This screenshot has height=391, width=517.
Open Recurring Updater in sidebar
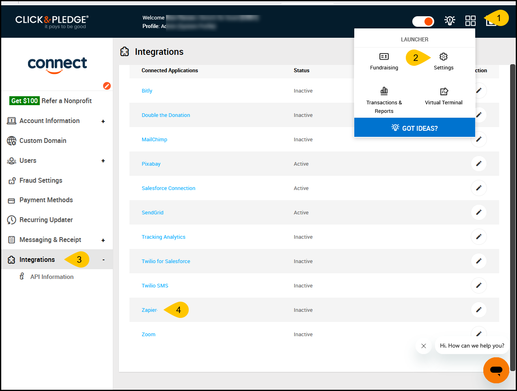46,220
